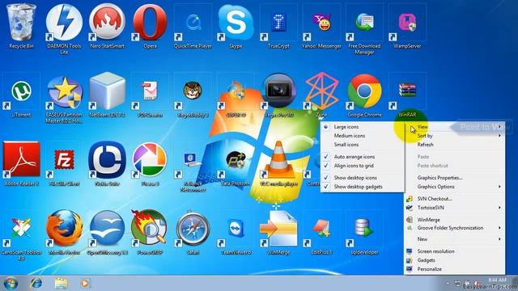Click the WampServer desktop icon
Screen dimensions: 518x291
407,23
